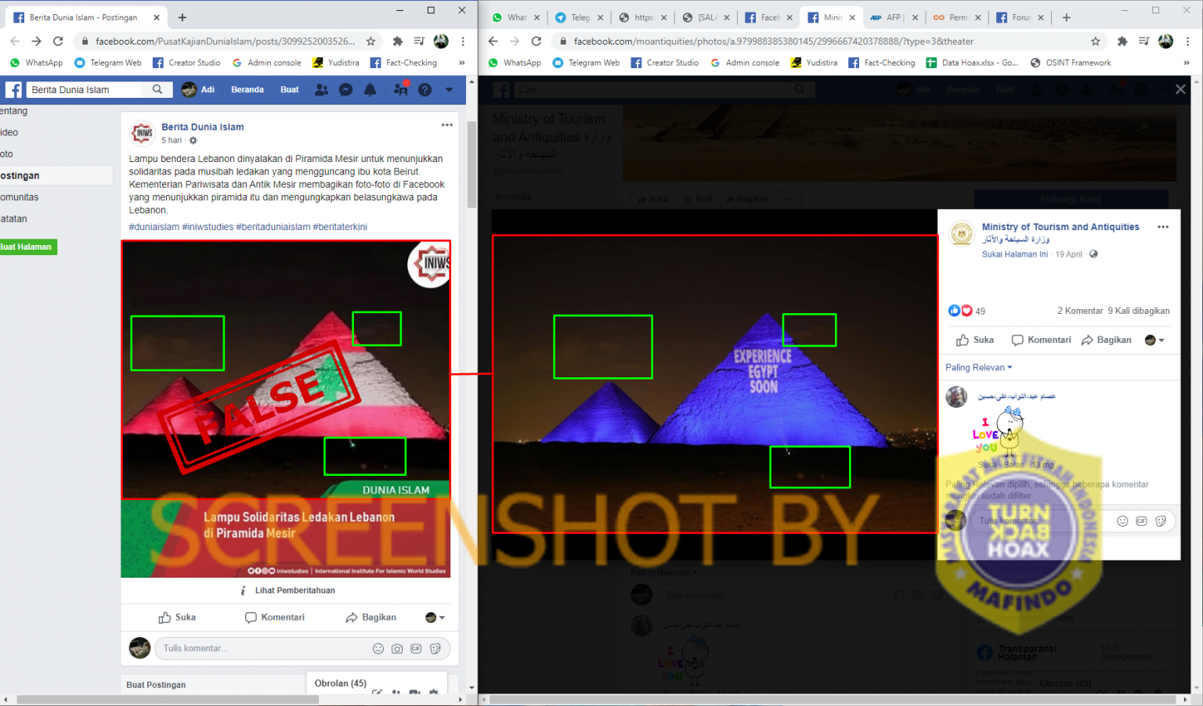1203x706 pixels.
Task: Switch to the Ministry tab in right window
Action: click(832, 17)
